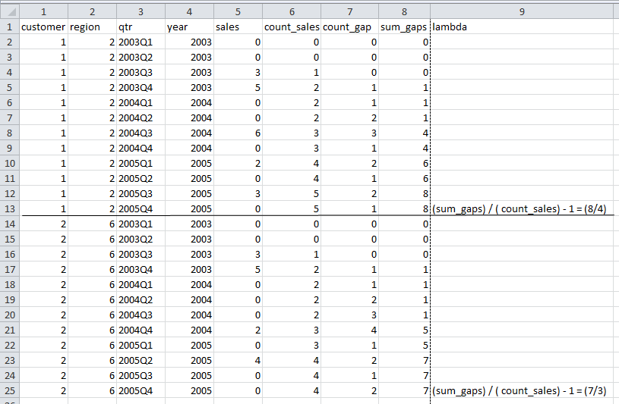Click the 'customer' header cell
Image resolution: width=619 pixels, height=404 pixels.
point(43,27)
